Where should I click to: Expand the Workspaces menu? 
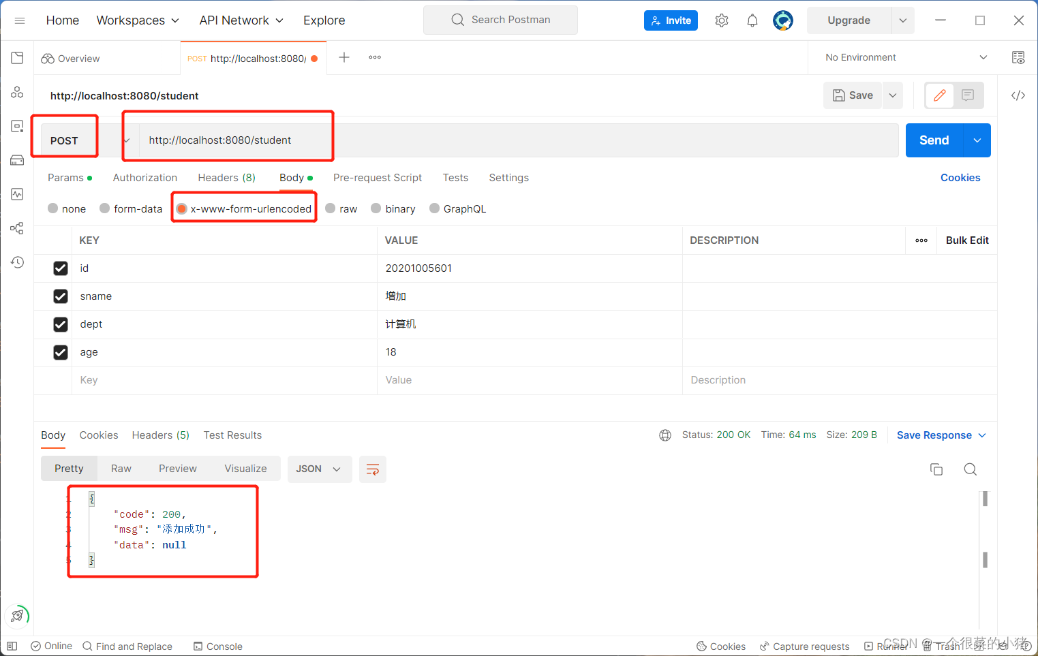(x=138, y=20)
